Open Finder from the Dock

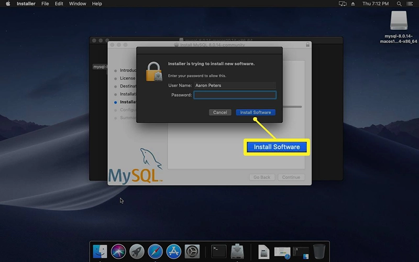point(100,252)
